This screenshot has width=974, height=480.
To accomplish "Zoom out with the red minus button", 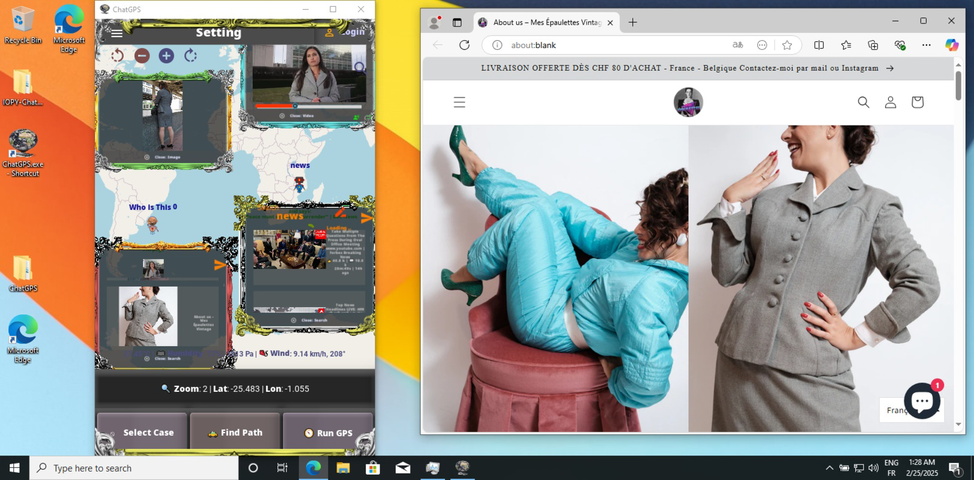I will tap(142, 56).
